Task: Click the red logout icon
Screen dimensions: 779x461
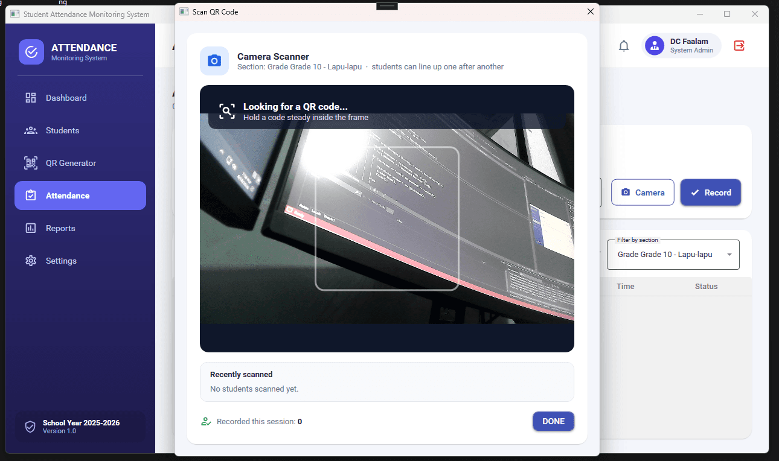Action: [739, 46]
